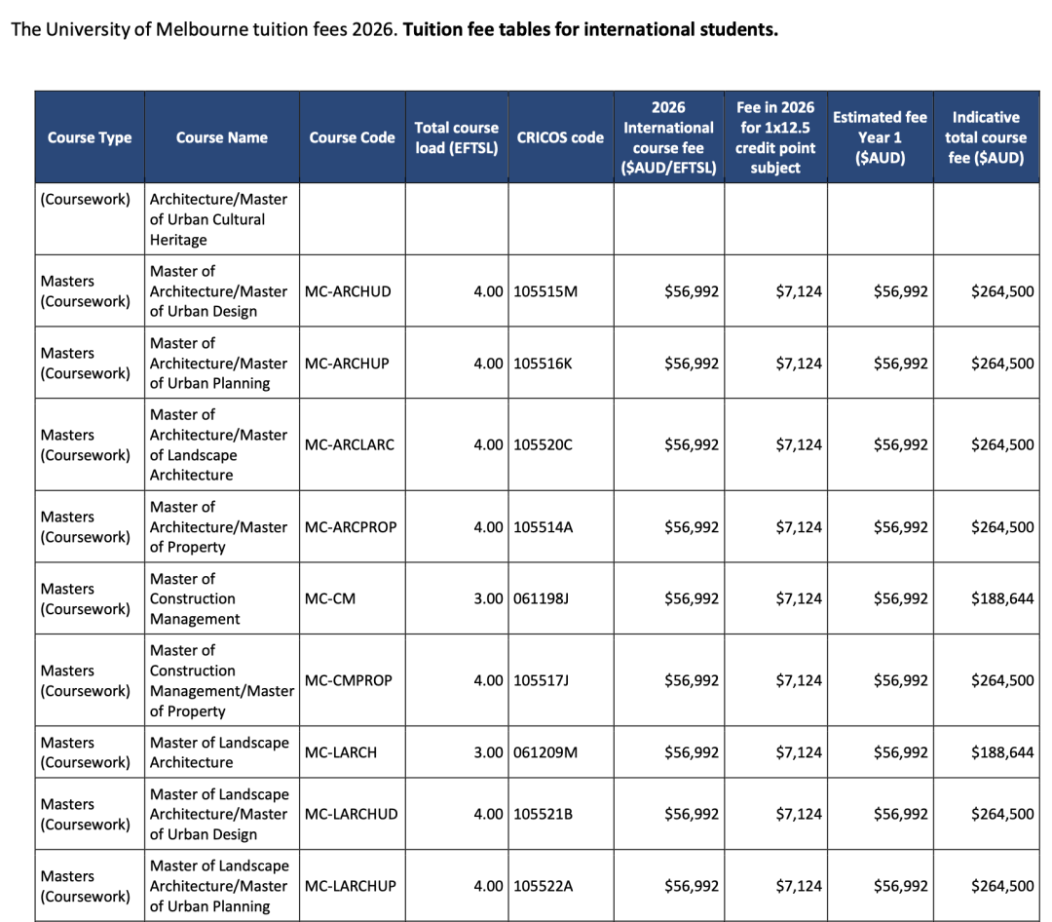The height and width of the screenshot is (922, 1052).
Task: Click 'Fee in 2026 for 1x12.5 credit point subject' header
Action: click(775, 137)
